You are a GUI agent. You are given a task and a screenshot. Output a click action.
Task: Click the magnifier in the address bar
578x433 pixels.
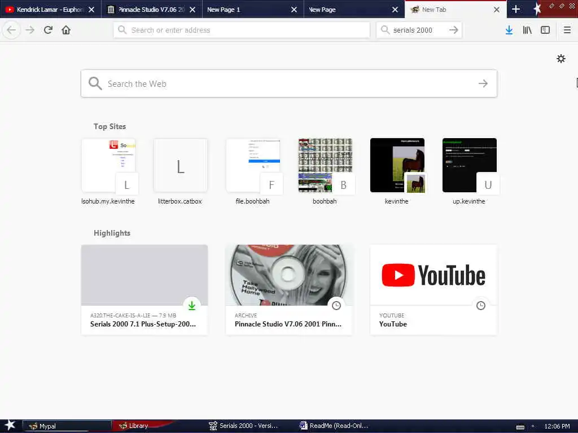(x=122, y=30)
